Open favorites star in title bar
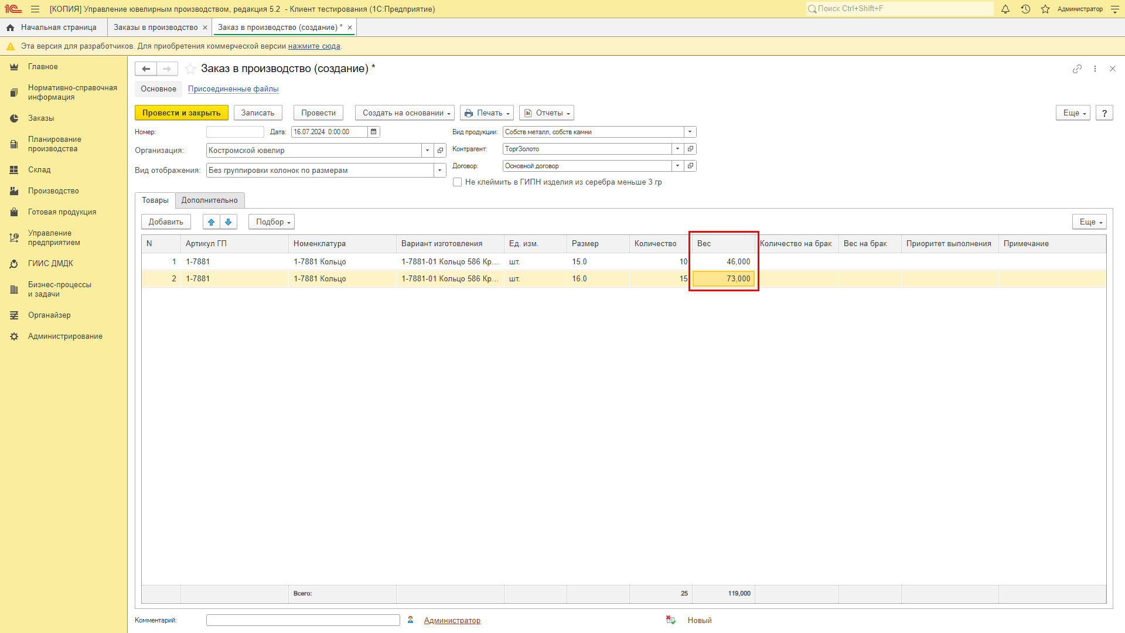Screen dimensions: 1125x633 click(x=1045, y=9)
